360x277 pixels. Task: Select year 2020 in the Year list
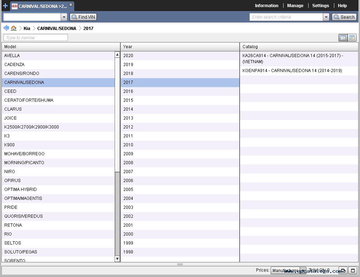click(x=180, y=56)
